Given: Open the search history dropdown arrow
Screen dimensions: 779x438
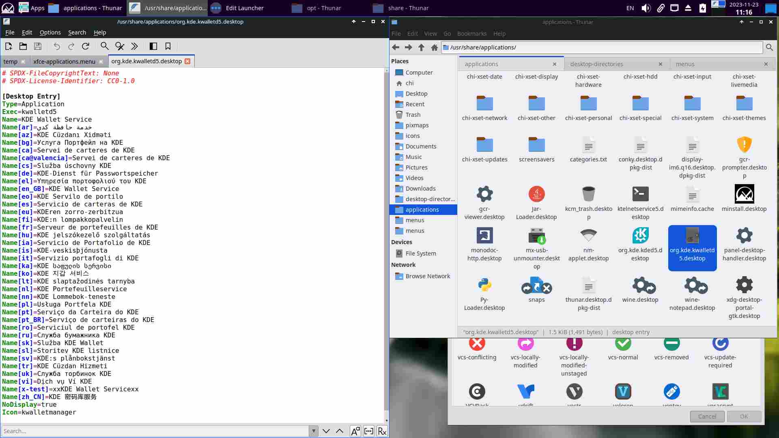Looking at the screenshot, I should coord(313,431).
